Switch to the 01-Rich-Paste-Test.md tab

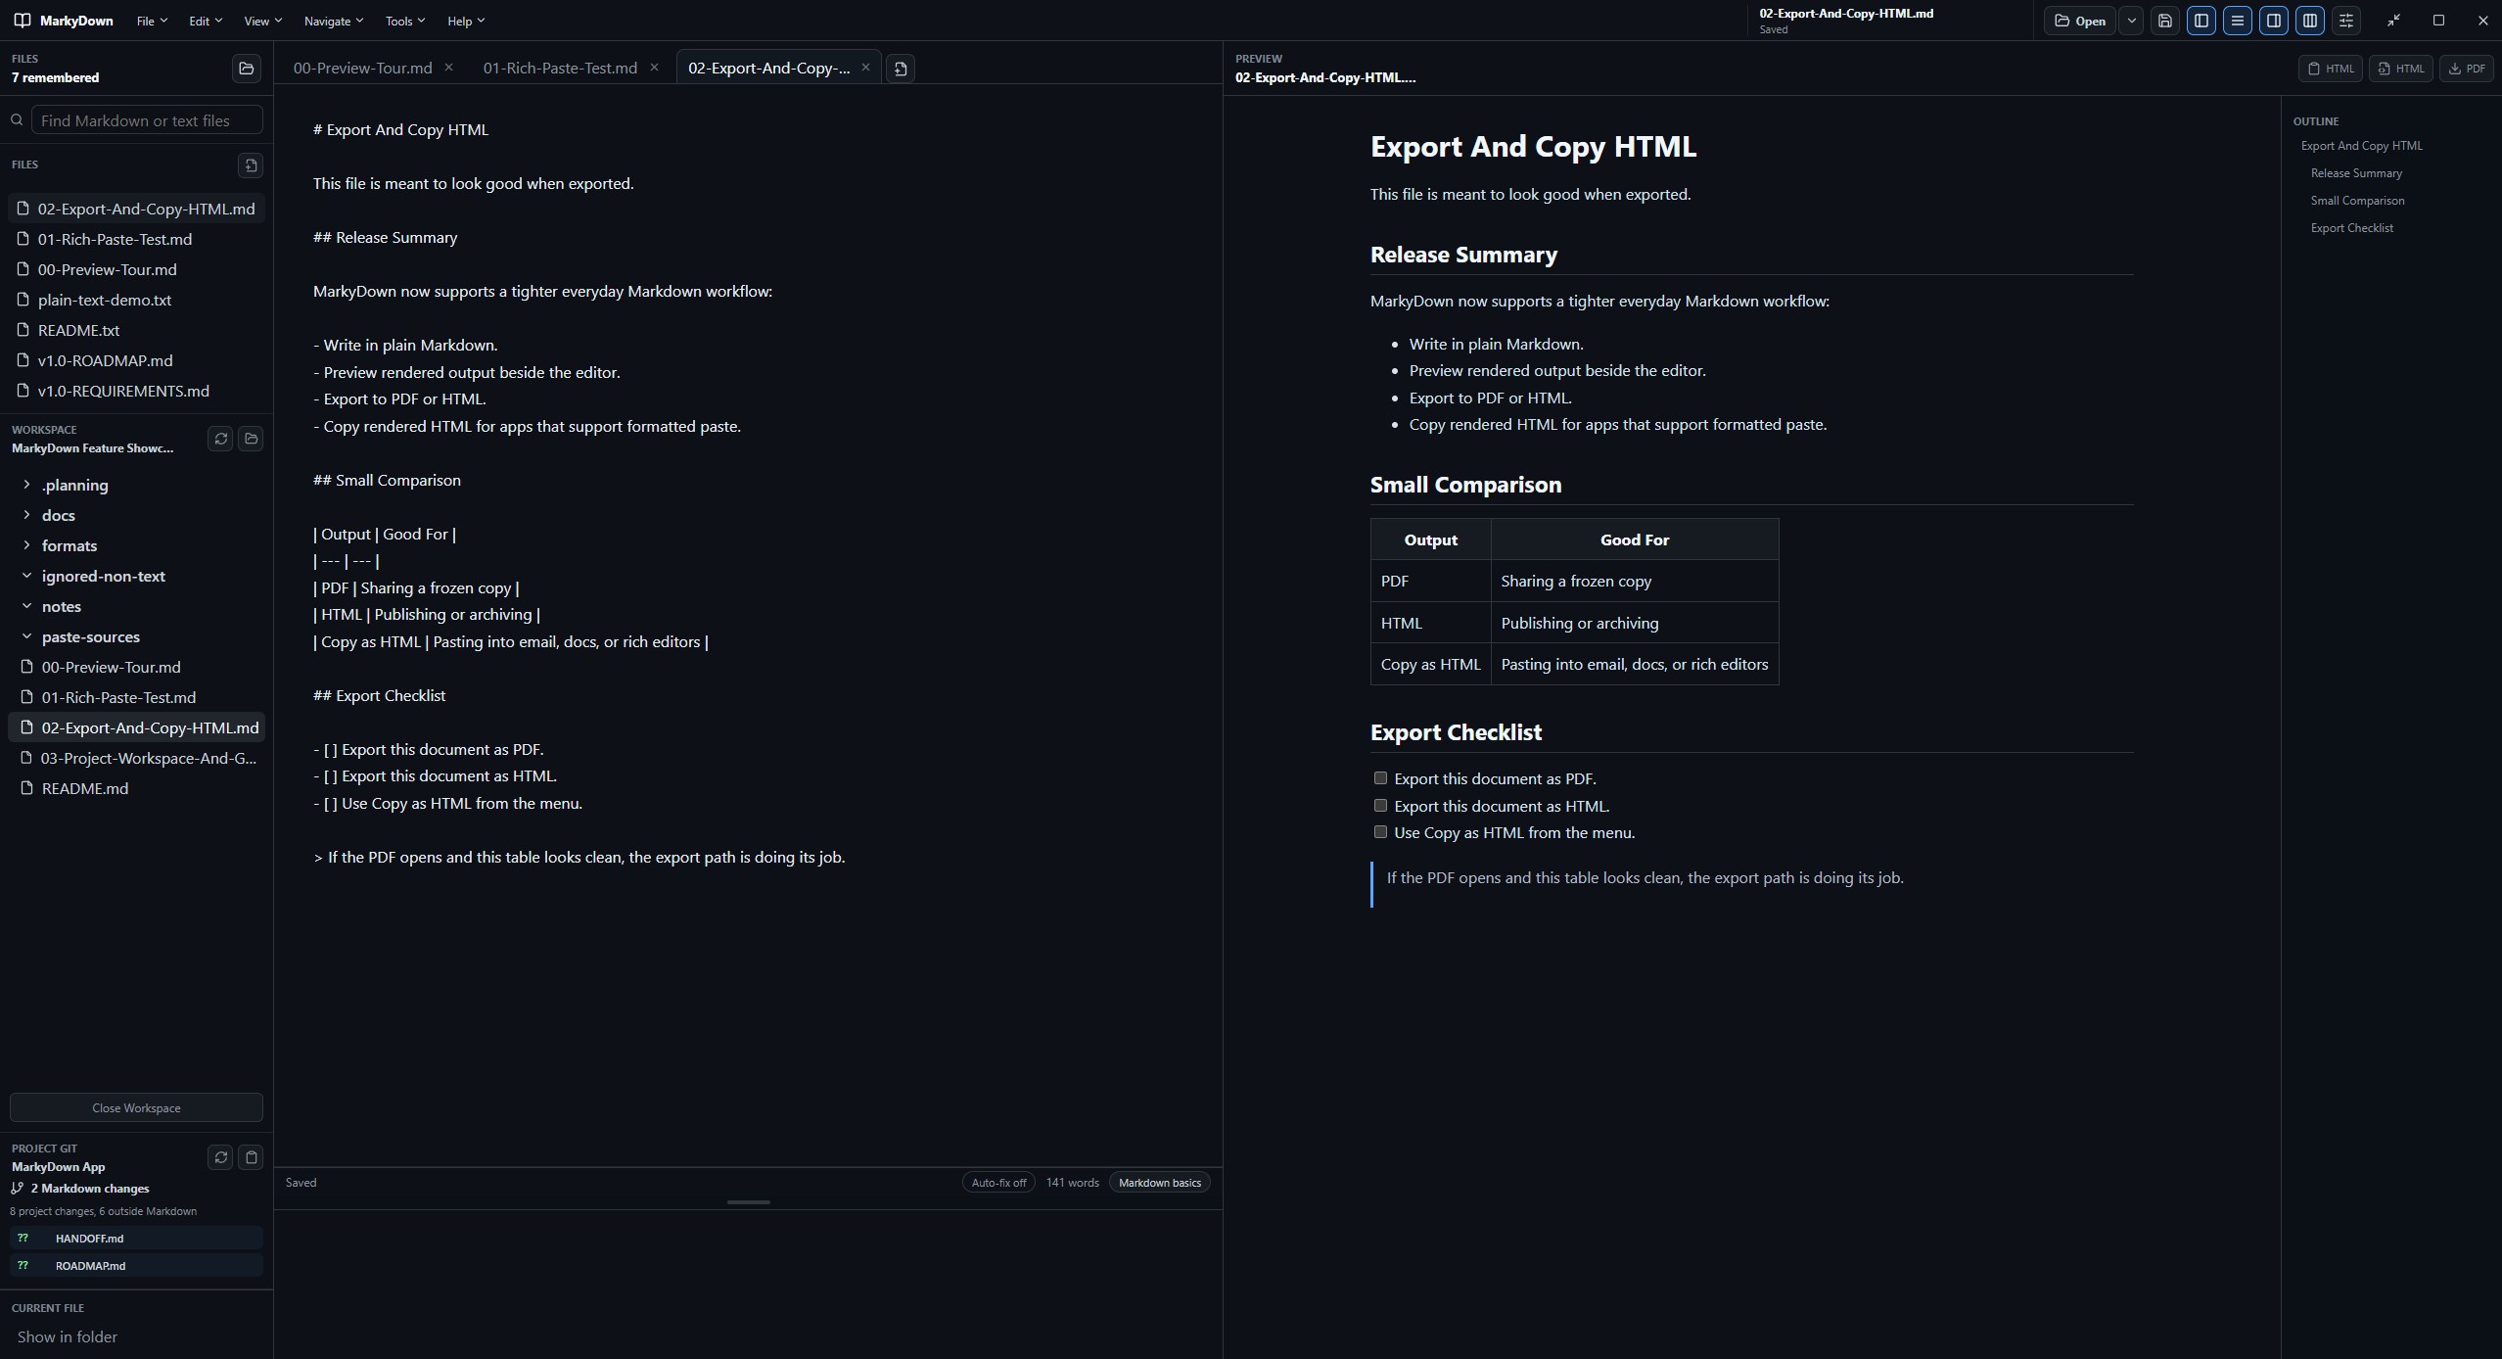560,68
